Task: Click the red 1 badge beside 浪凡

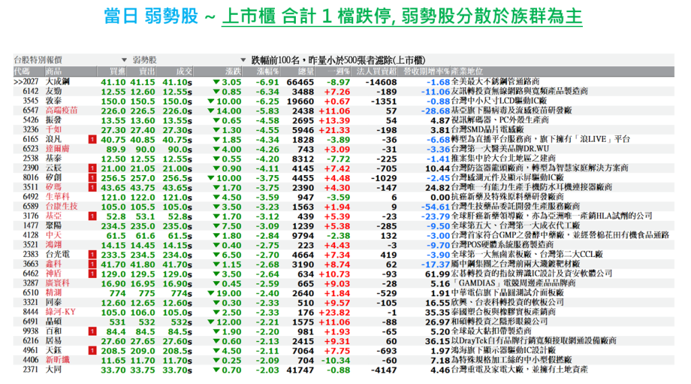Action: (x=91, y=139)
